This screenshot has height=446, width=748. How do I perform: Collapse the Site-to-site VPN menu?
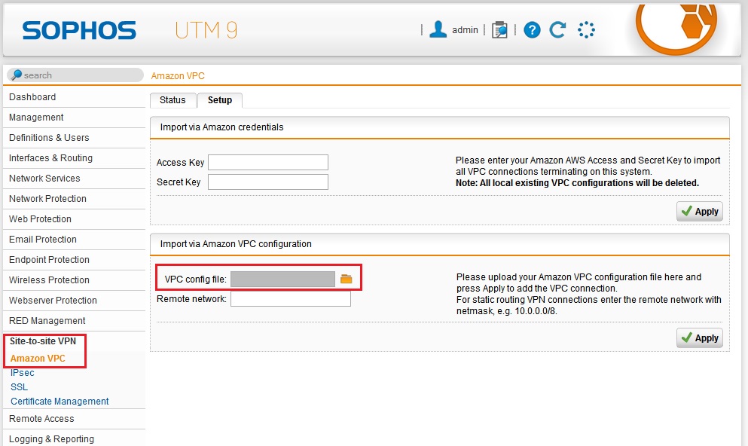[x=43, y=341]
